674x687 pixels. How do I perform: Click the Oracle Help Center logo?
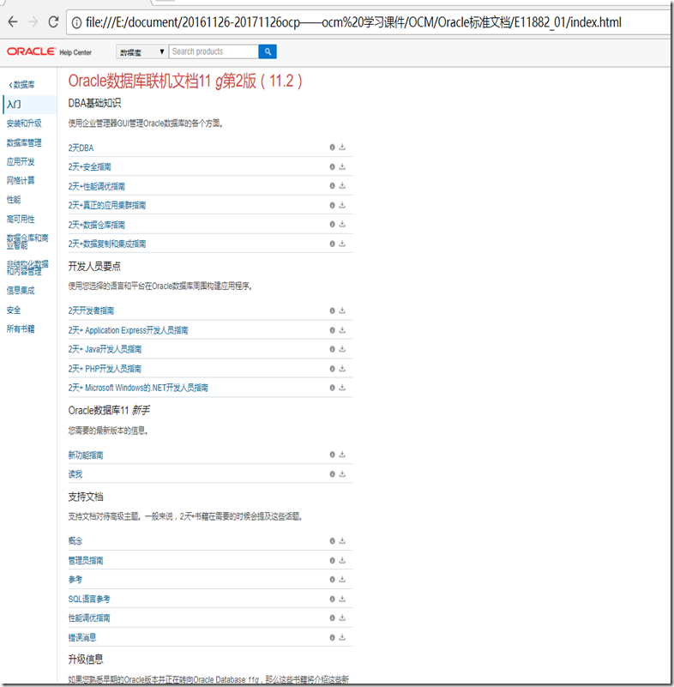[49, 51]
